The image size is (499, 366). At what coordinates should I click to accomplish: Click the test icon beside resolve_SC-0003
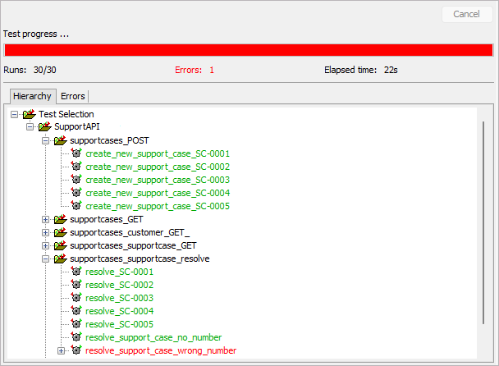tap(76, 298)
